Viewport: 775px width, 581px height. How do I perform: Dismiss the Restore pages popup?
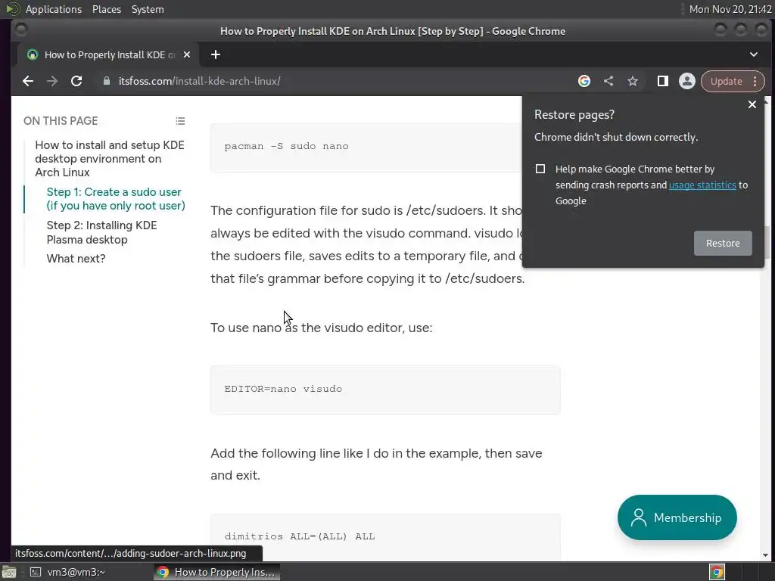[x=752, y=104]
